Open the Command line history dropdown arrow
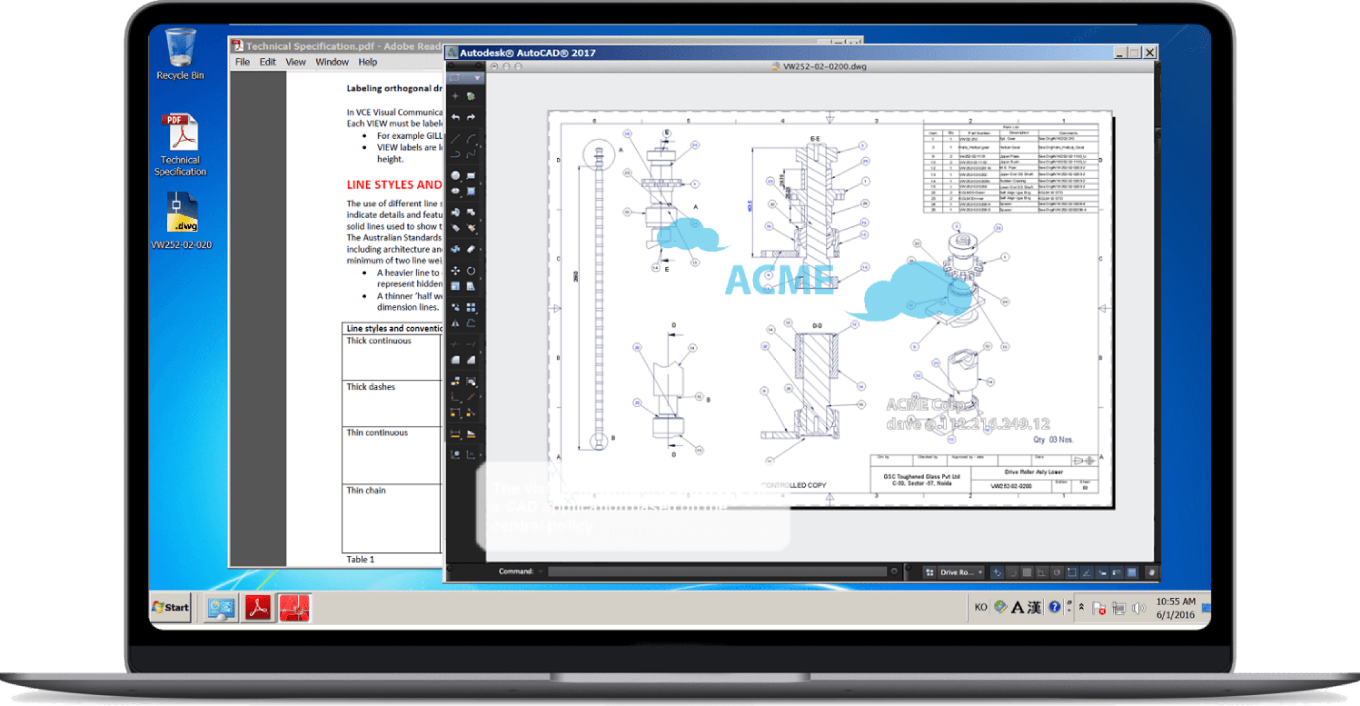Screen dimensions: 1360x706 (x=541, y=571)
